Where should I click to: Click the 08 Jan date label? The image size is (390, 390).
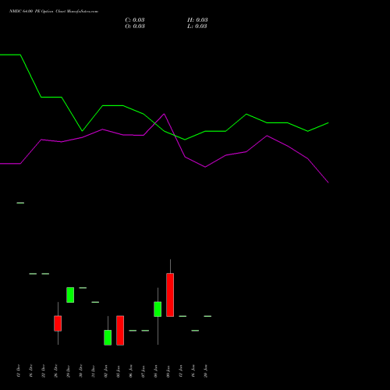(x=155, y=370)
